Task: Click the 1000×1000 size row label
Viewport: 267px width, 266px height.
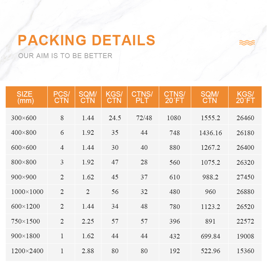Action: [x=27, y=192]
